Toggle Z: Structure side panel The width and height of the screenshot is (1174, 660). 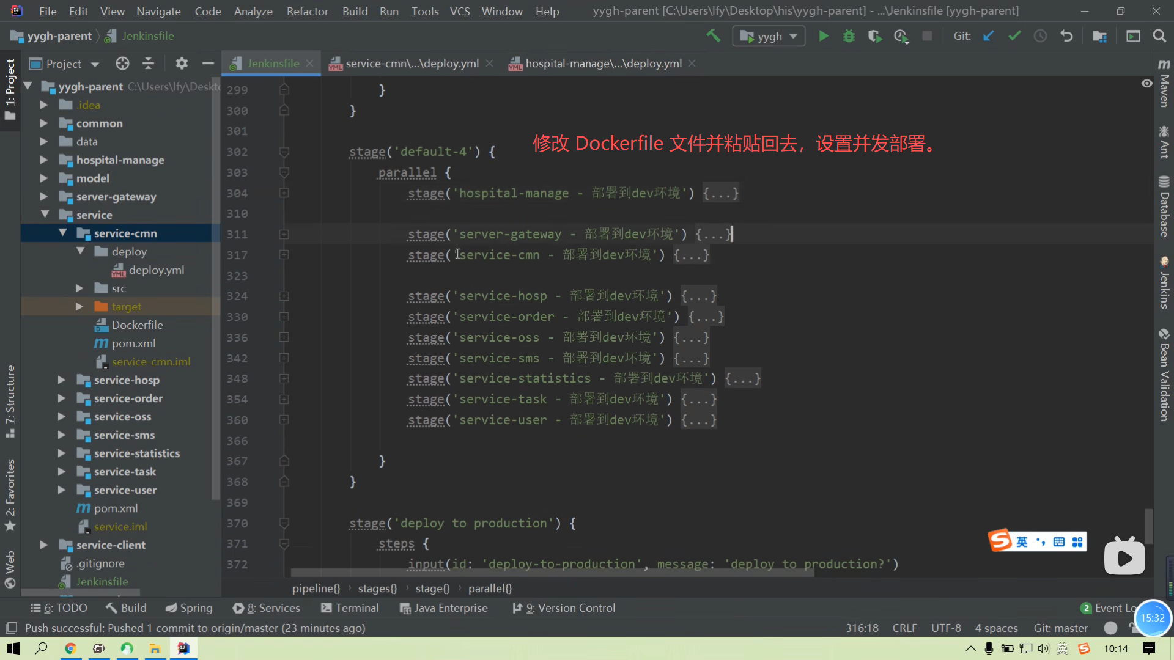[10, 401]
